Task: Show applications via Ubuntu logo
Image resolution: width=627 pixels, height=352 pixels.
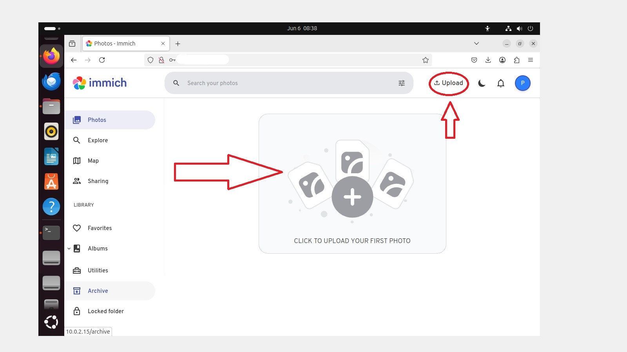Action: [51, 322]
